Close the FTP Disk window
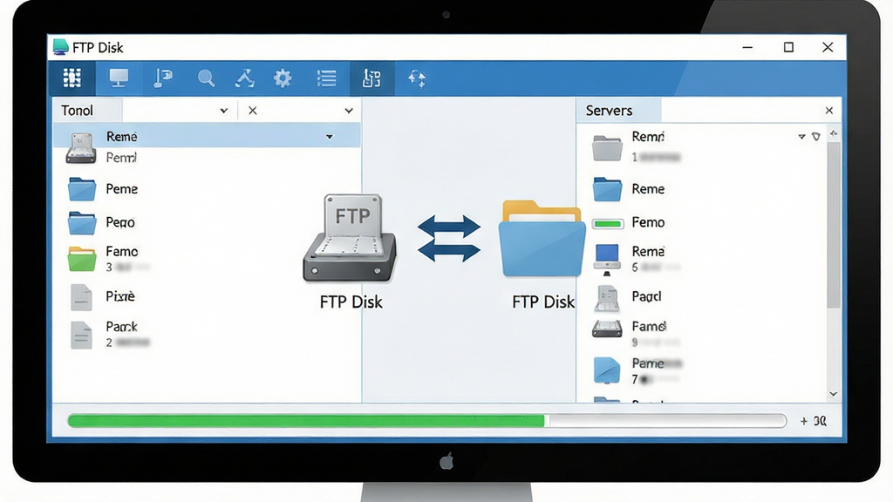893x502 pixels. (828, 47)
